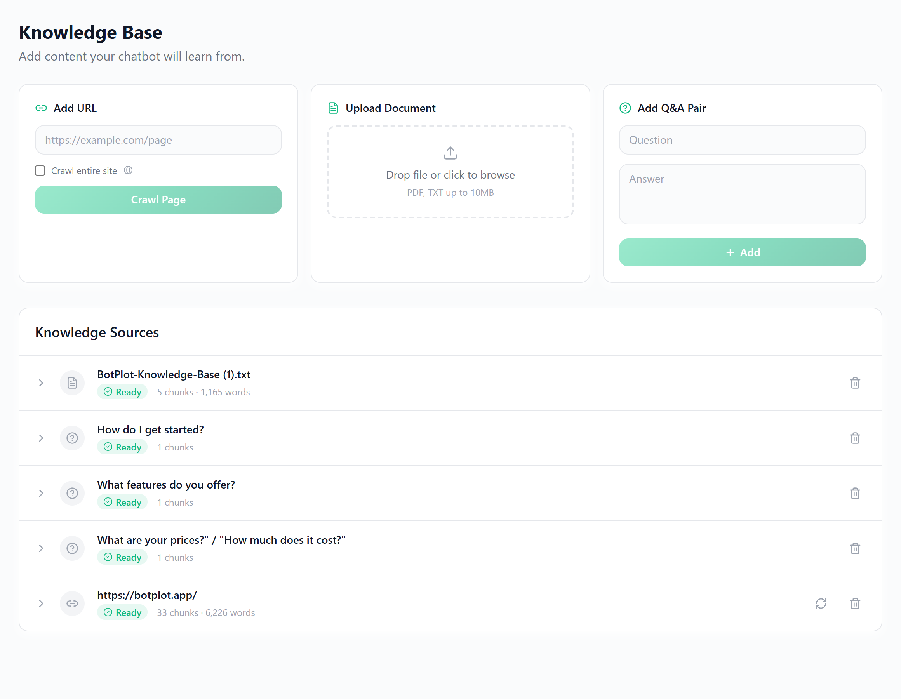This screenshot has width=901, height=699.
Task: Expand the 'What are your prices?' row
Action: click(41, 548)
